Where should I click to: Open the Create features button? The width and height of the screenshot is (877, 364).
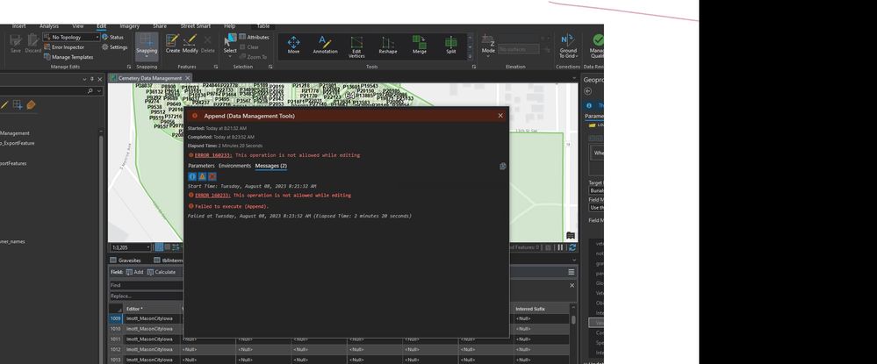pyautogui.click(x=173, y=44)
